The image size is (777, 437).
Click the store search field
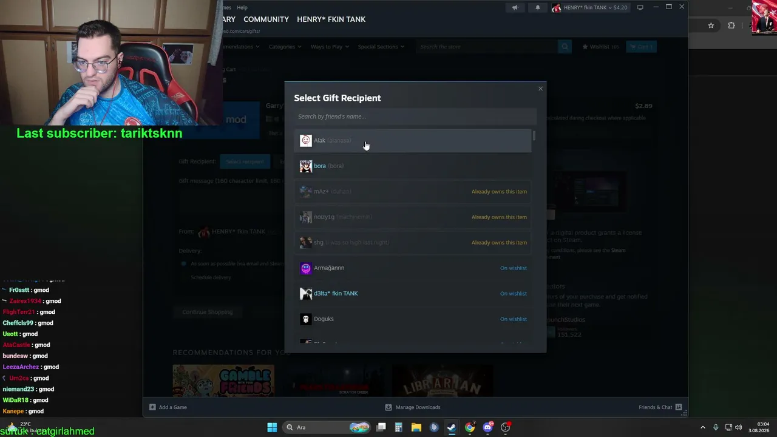pyautogui.click(x=487, y=47)
